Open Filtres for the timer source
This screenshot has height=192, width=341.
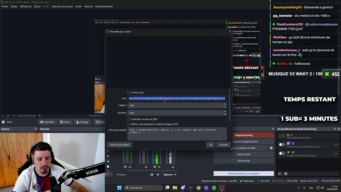(65, 122)
